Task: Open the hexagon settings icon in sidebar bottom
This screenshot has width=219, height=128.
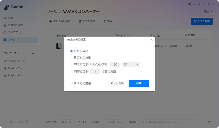Action: tap(21, 122)
